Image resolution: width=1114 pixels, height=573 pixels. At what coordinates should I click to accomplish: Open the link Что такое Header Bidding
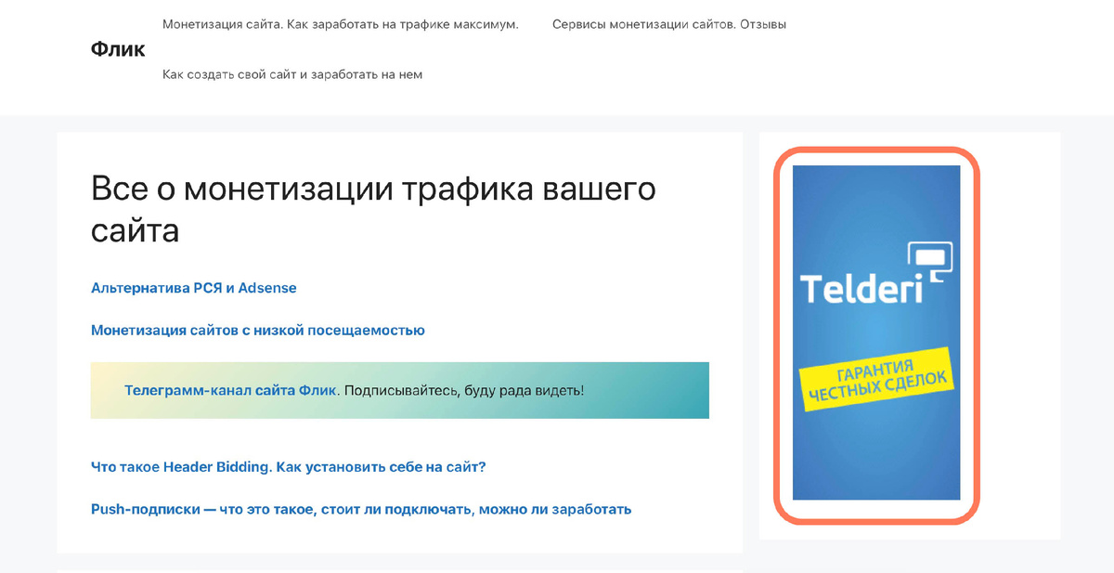[289, 466]
